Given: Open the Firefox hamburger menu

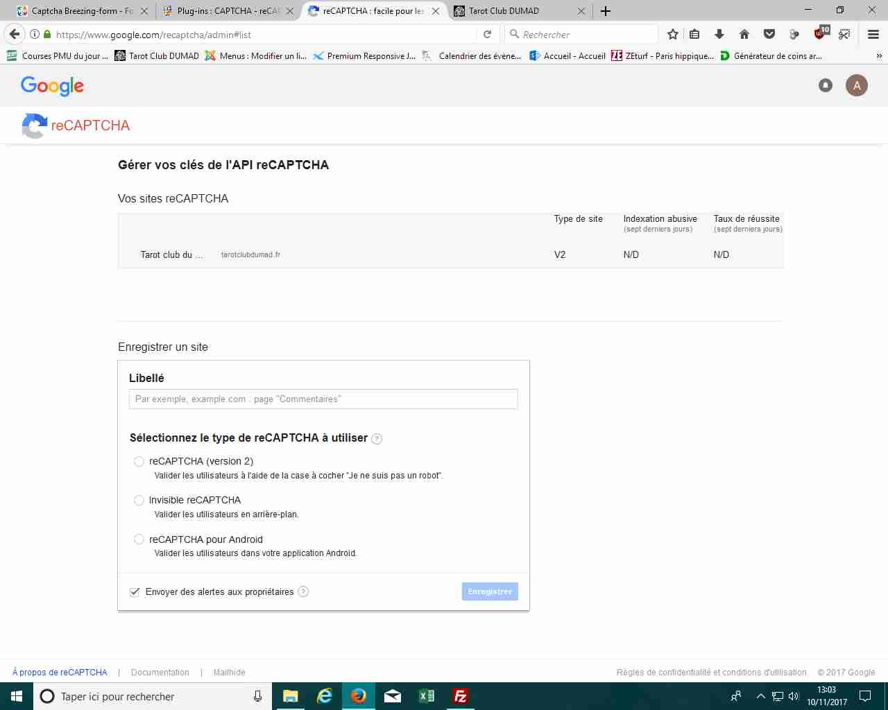Looking at the screenshot, I should pos(873,34).
